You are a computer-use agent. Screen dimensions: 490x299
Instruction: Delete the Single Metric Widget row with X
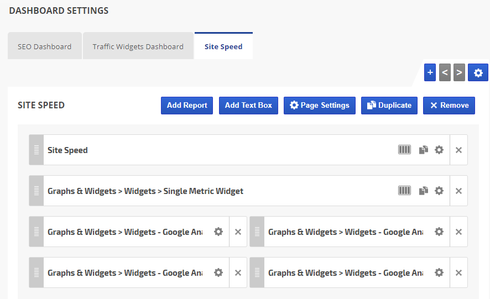click(x=458, y=191)
